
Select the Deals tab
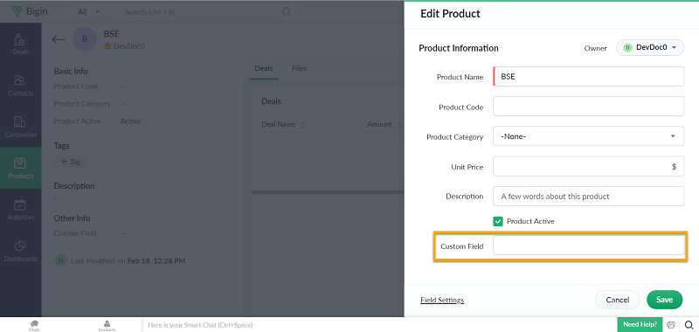(x=264, y=69)
